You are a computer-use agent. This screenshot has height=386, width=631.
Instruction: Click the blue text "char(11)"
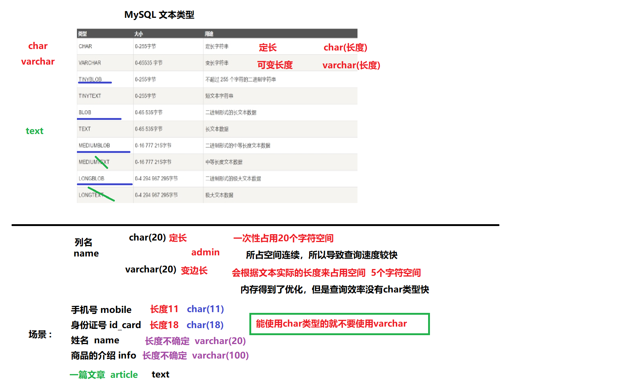tap(206, 309)
